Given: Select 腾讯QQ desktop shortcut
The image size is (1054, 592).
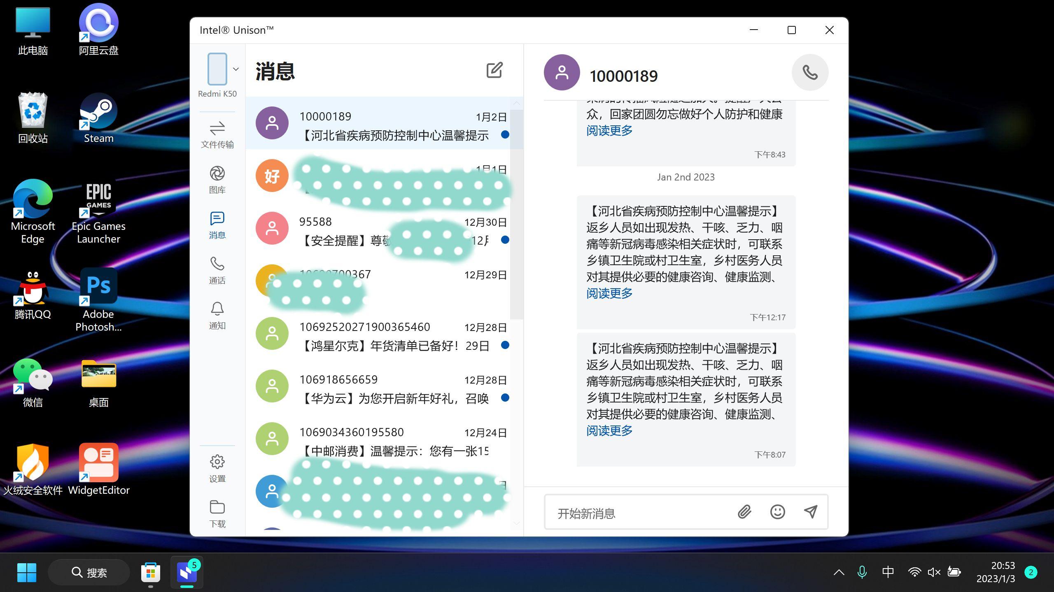Looking at the screenshot, I should pyautogui.click(x=33, y=295).
